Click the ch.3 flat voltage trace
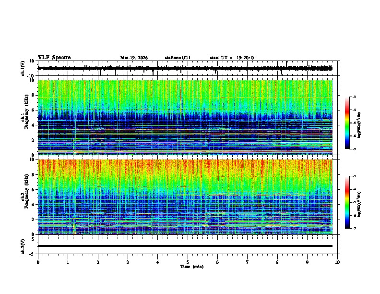Image resolution: width=380 pixels, height=294 pixels. (185, 246)
